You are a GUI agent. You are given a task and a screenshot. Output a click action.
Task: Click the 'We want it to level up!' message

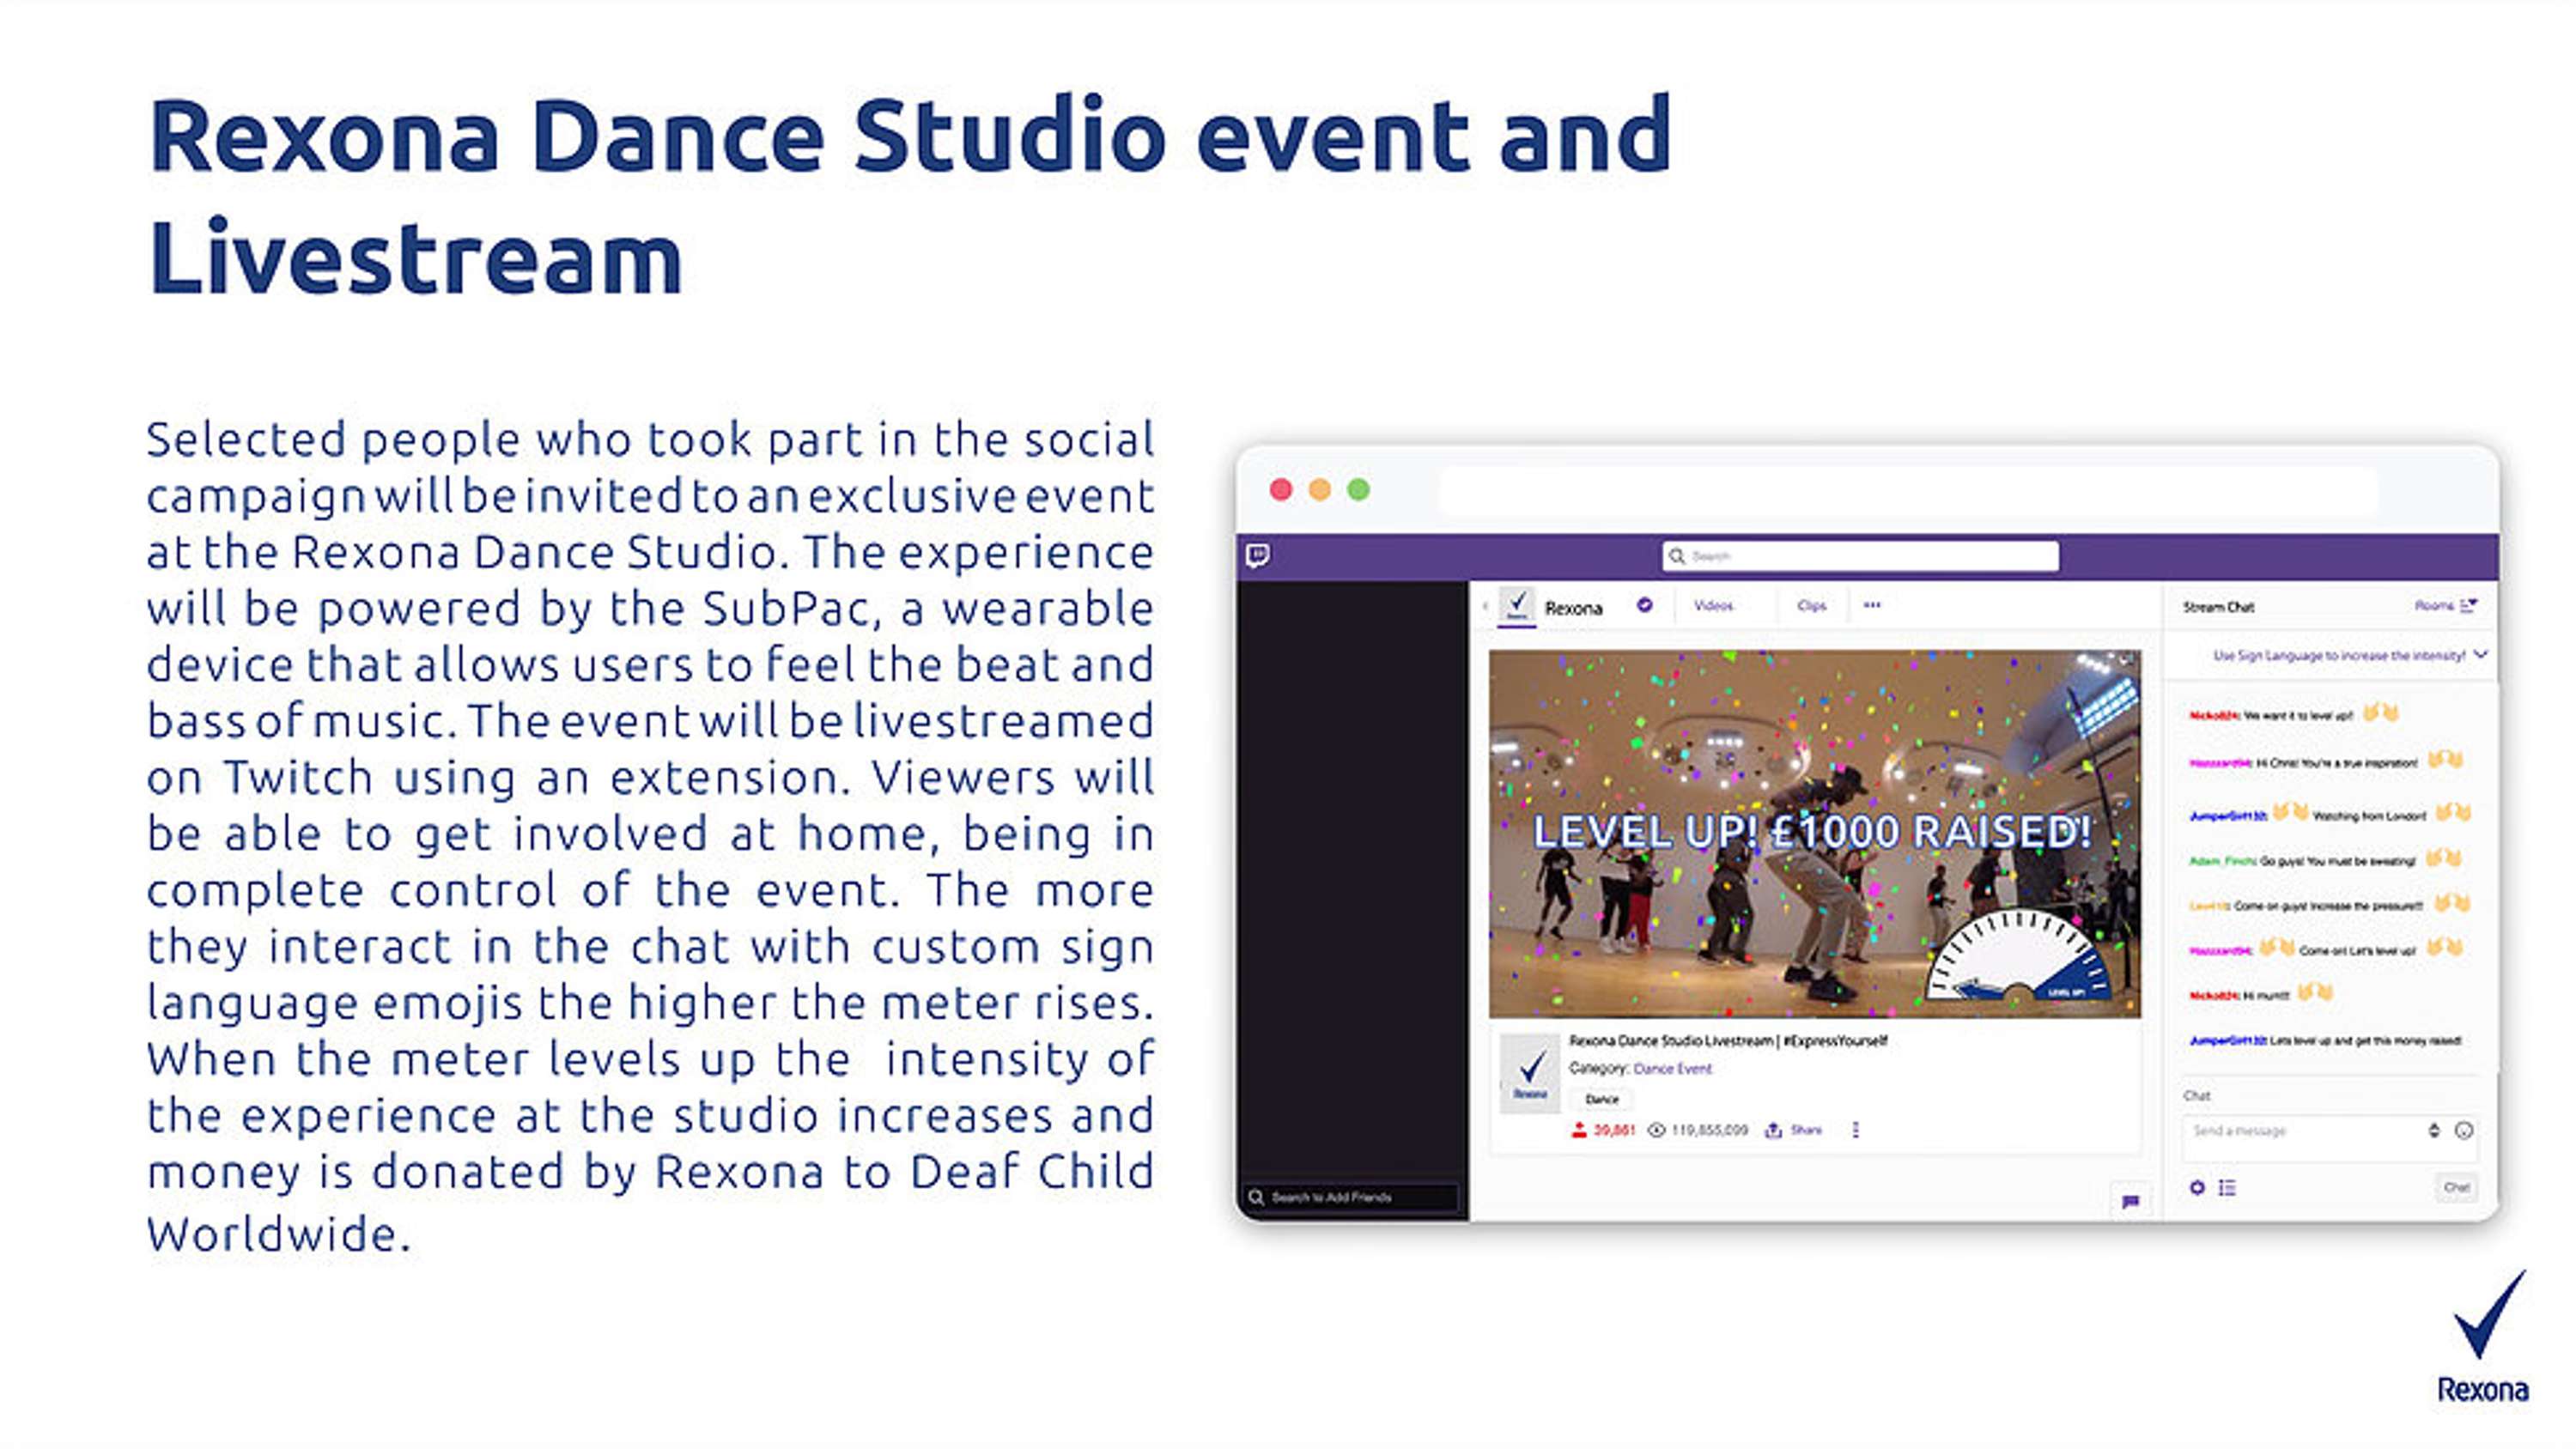click(x=2294, y=714)
